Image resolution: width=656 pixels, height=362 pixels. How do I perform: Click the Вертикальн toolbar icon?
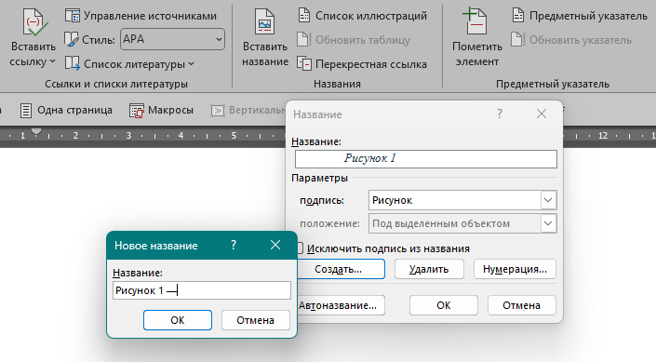point(218,111)
